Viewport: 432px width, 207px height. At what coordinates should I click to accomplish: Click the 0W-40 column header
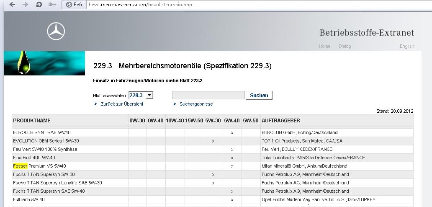[x=156, y=120]
